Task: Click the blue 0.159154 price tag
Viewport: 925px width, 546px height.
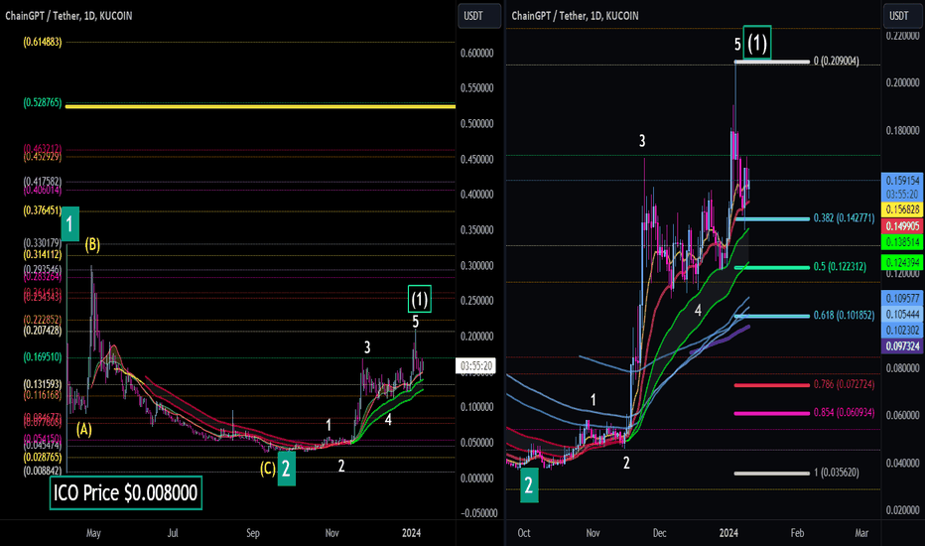Action: pyautogui.click(x=902, y=181)
